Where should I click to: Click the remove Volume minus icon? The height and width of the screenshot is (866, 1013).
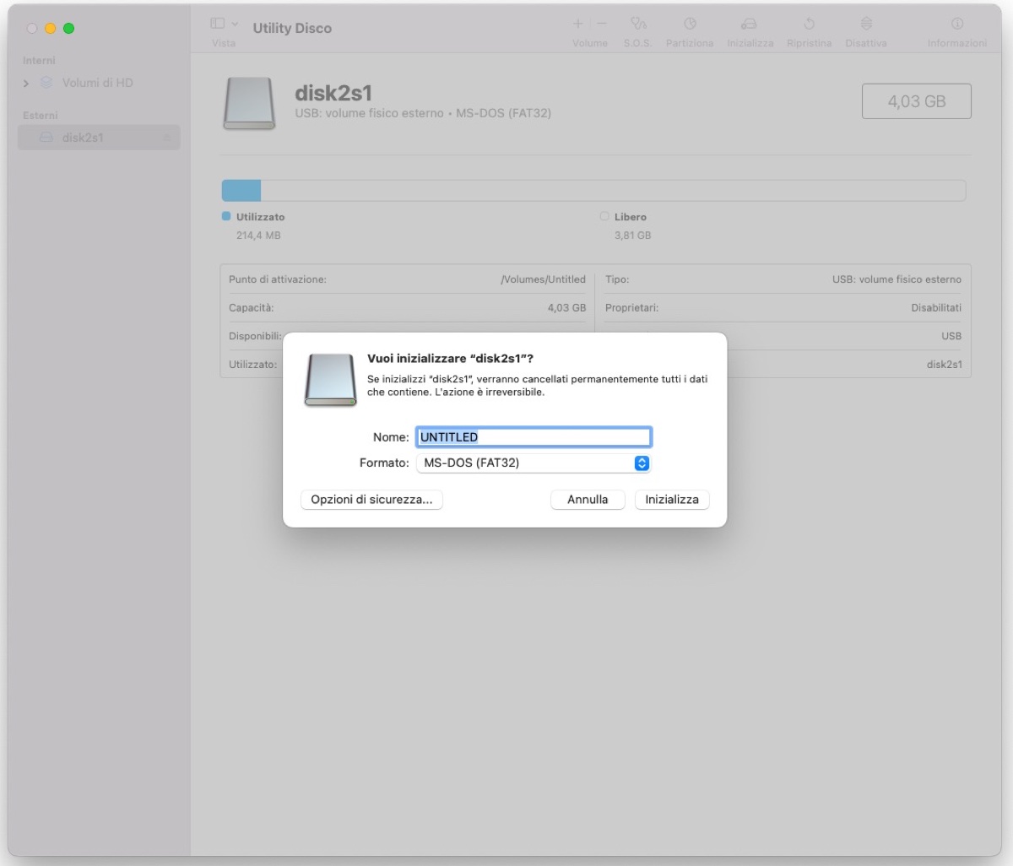(x=602, y=24)
